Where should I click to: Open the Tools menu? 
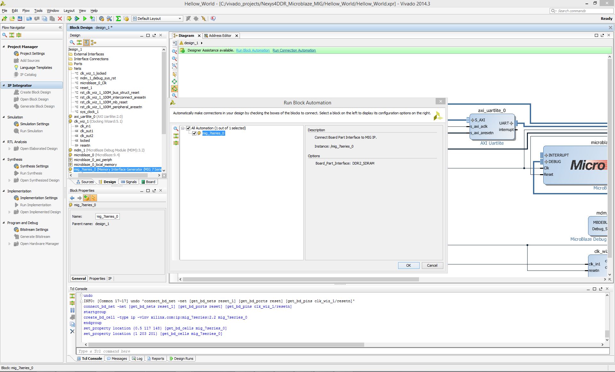pos(38,11)
